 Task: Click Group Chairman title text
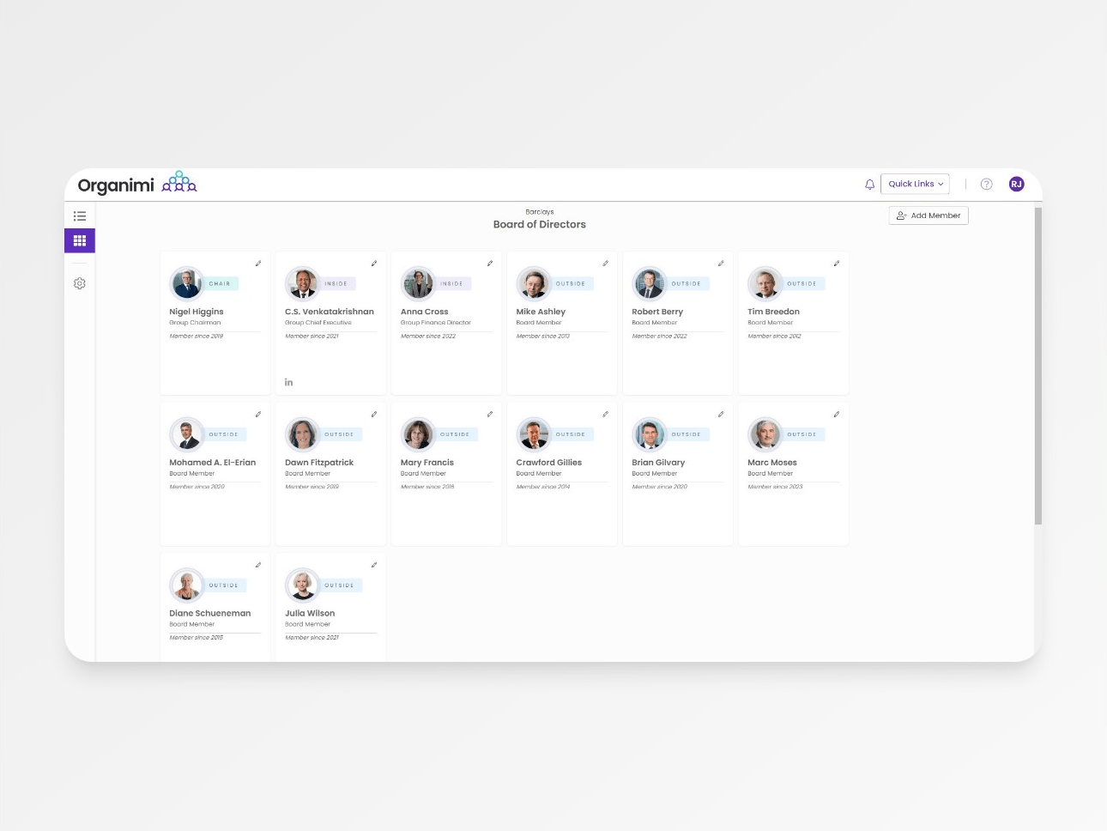[195, 323]
